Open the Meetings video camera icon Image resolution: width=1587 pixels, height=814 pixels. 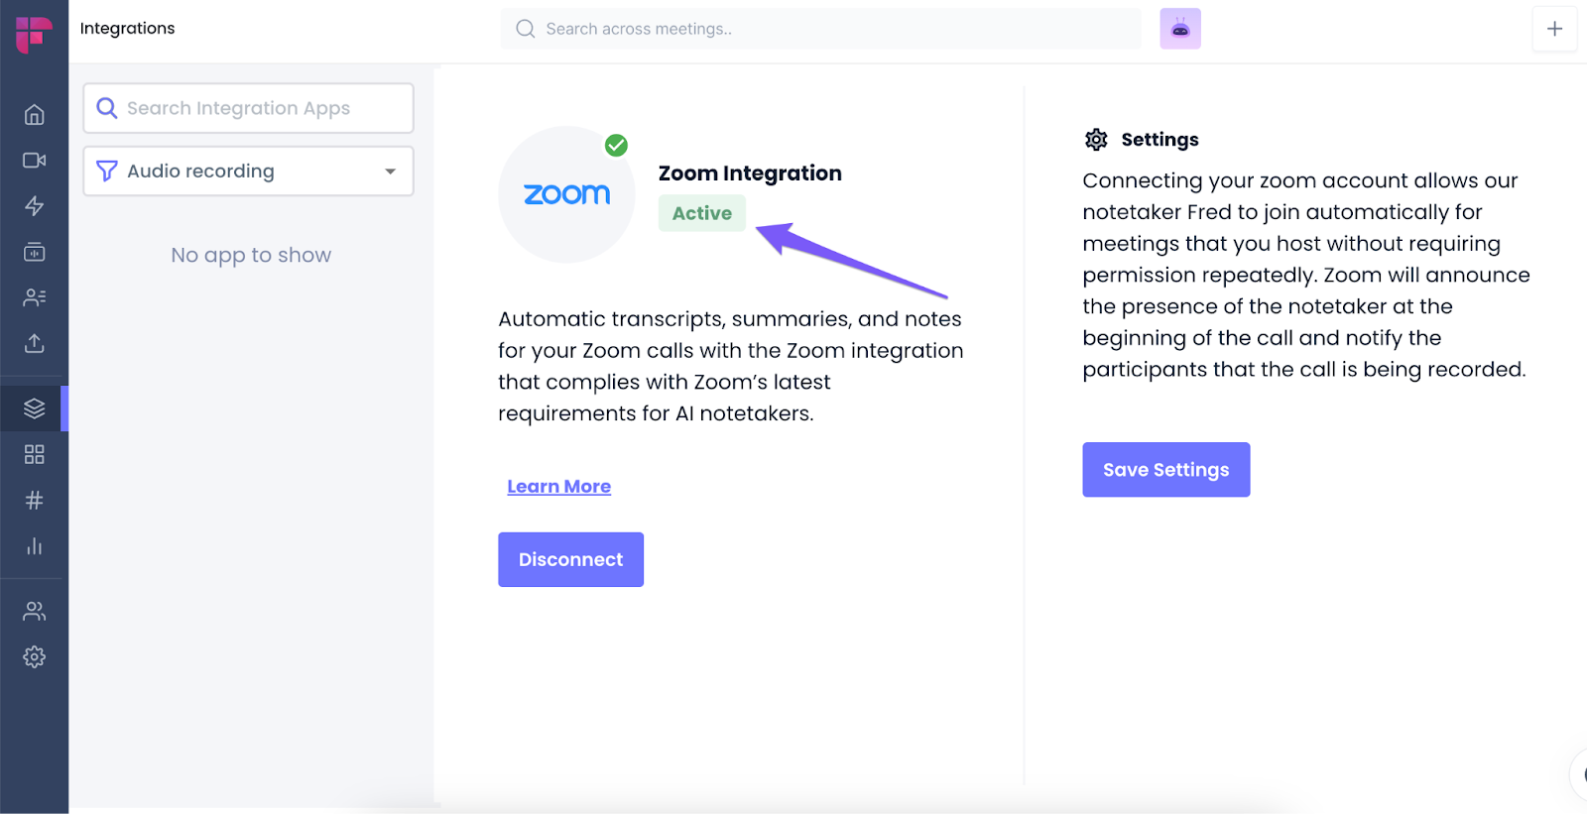click(34, 161)
